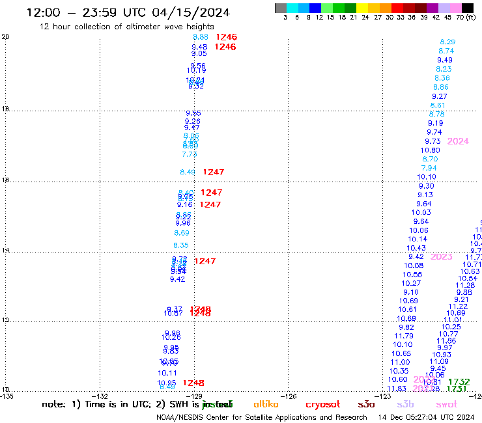
Task: Click the latitude 12 axis label
Action: coord(5,320)
